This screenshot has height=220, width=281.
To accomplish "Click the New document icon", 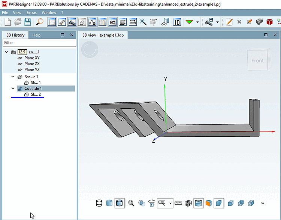I will (7, 22).
